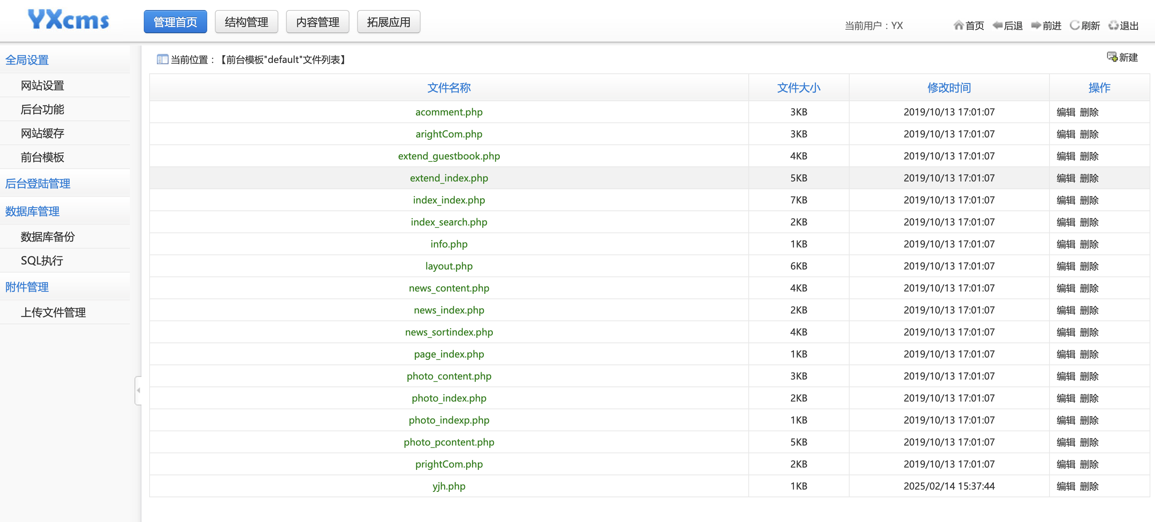Click the forward arrow 前进 icon
This screenshot has height=522, width=1155.
[1036, 25]
